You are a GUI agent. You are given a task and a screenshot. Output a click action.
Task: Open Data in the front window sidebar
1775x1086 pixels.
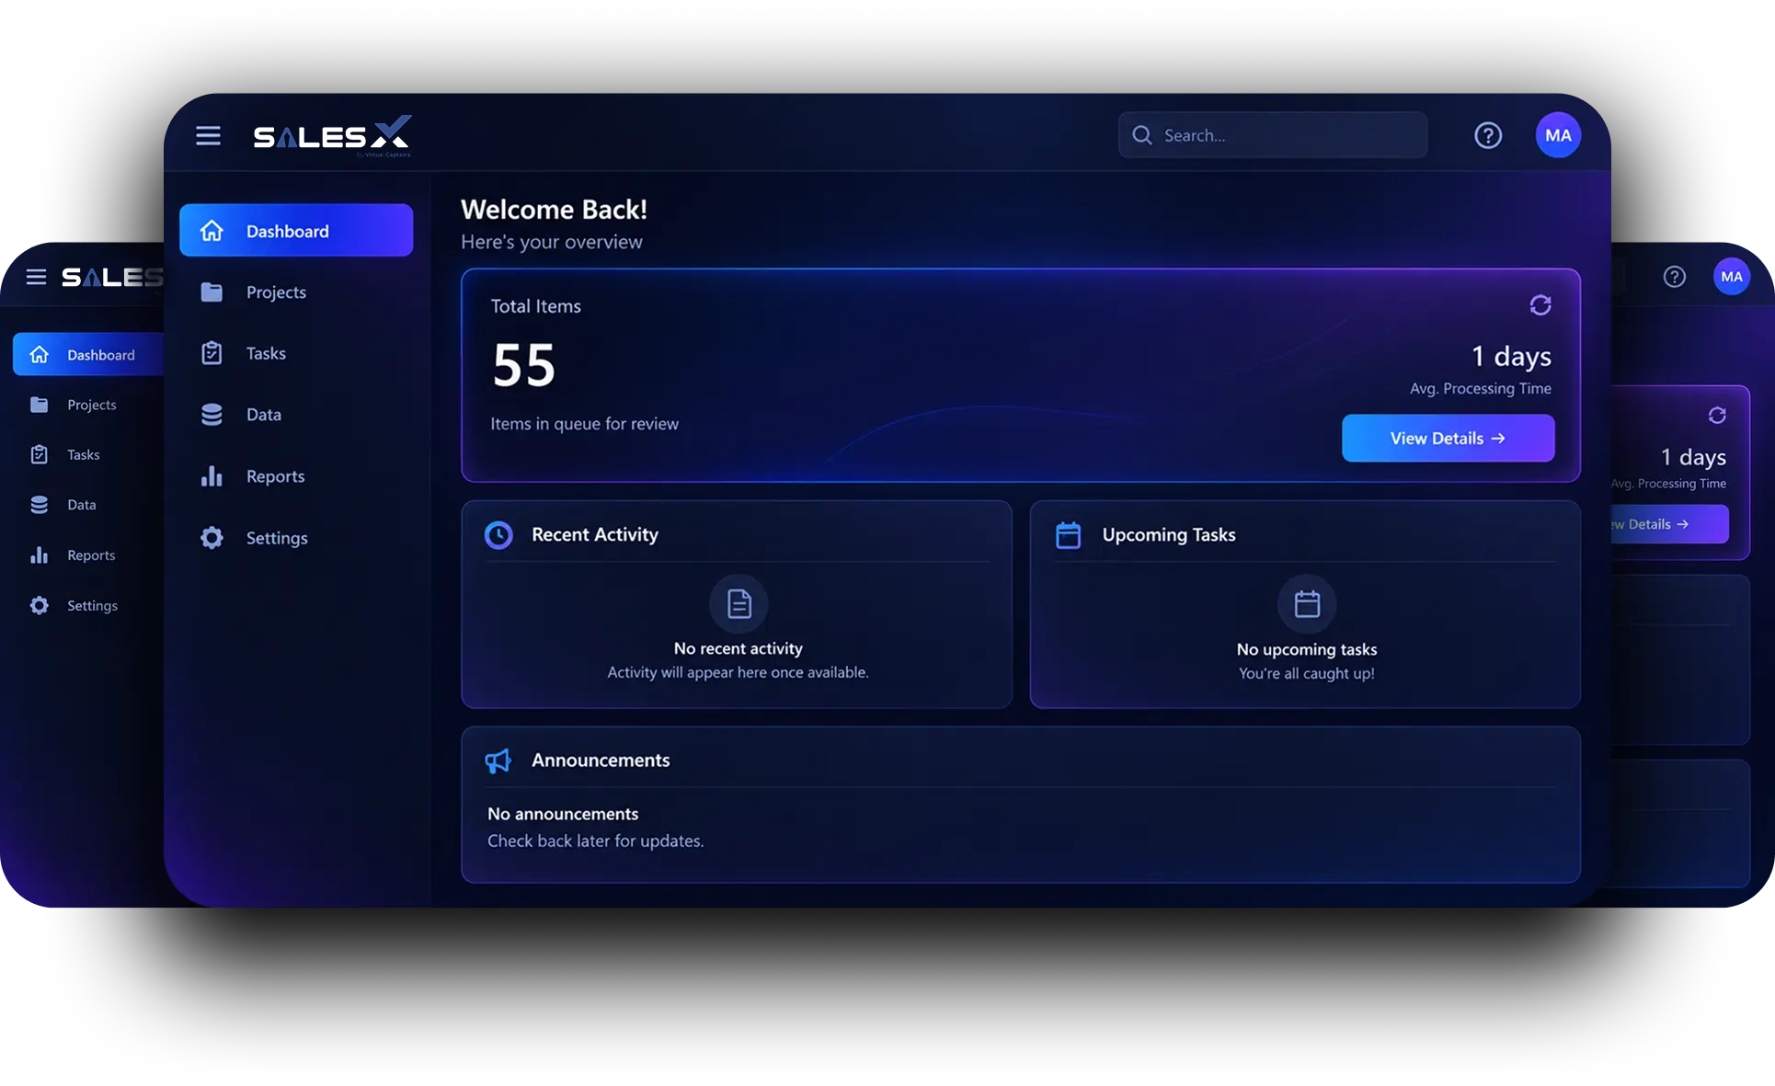point(296,415)
